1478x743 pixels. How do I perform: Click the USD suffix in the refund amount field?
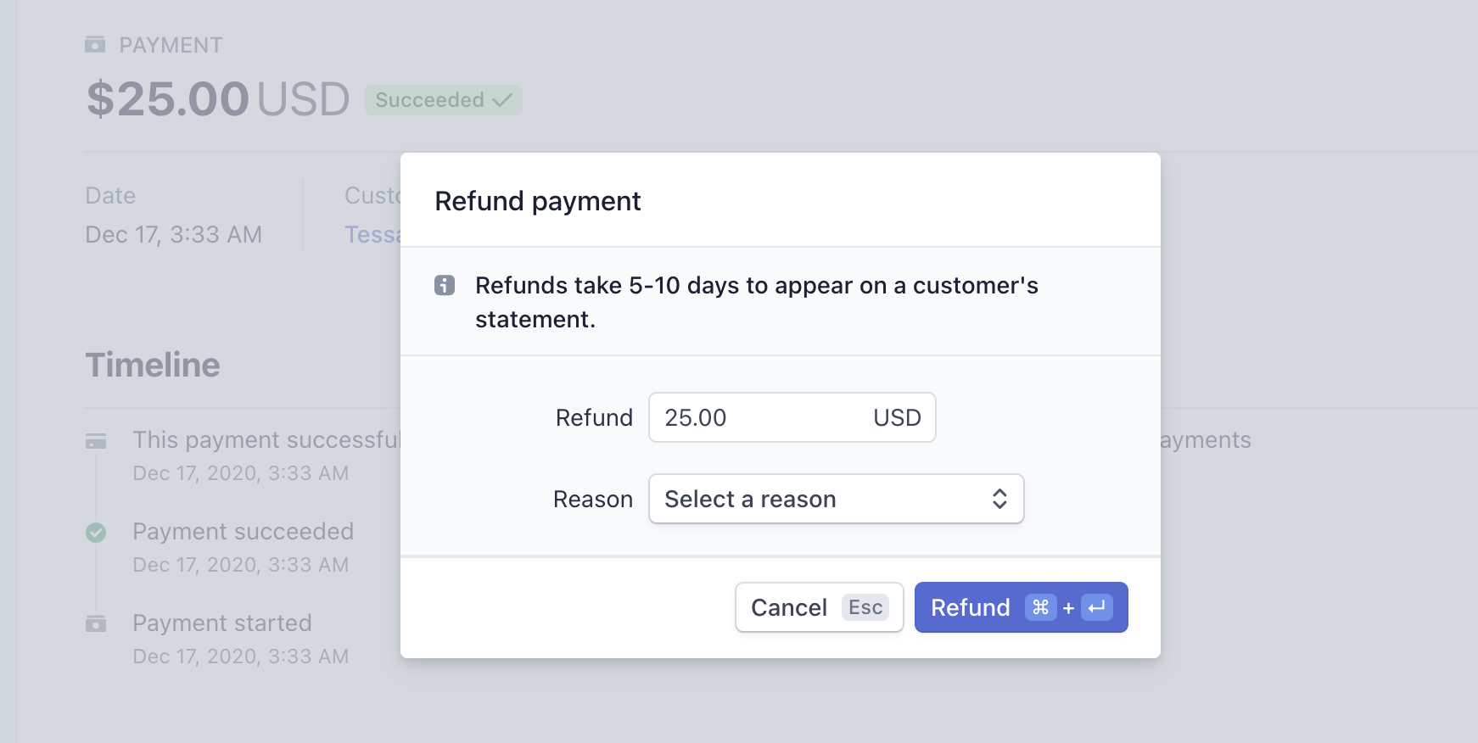point(897,417)
